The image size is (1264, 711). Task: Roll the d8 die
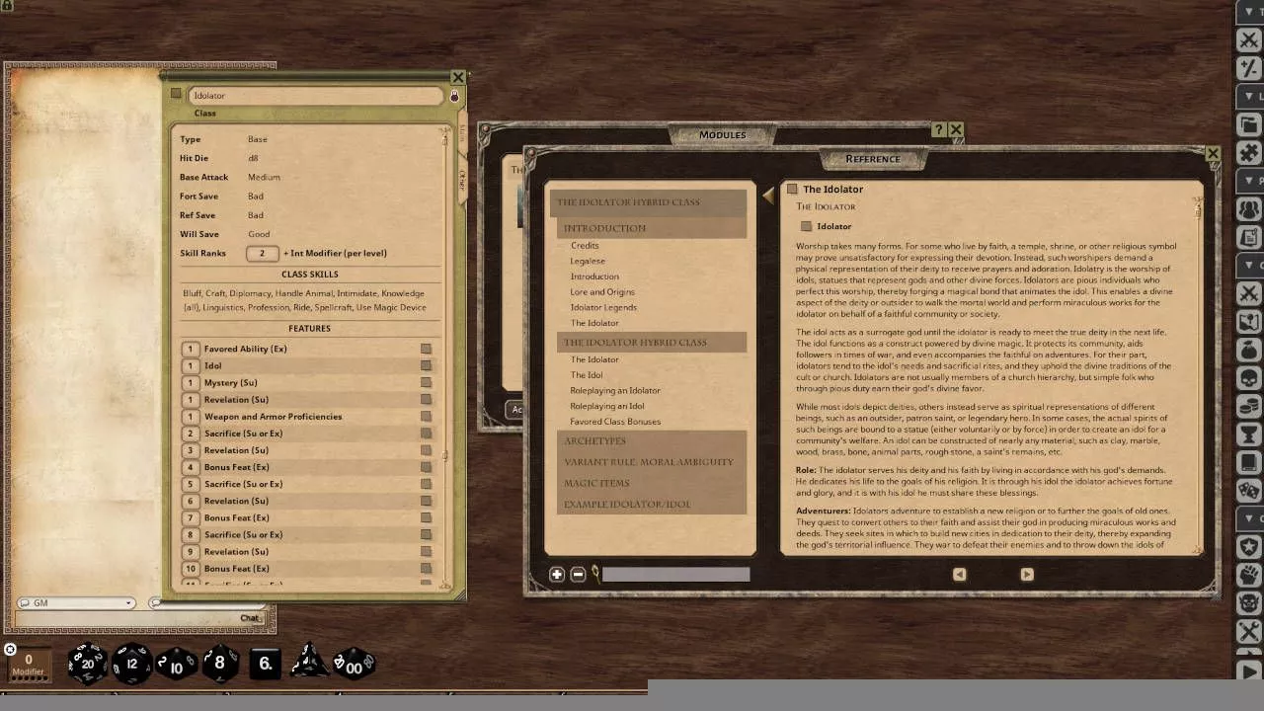click(x=220, y=664)
